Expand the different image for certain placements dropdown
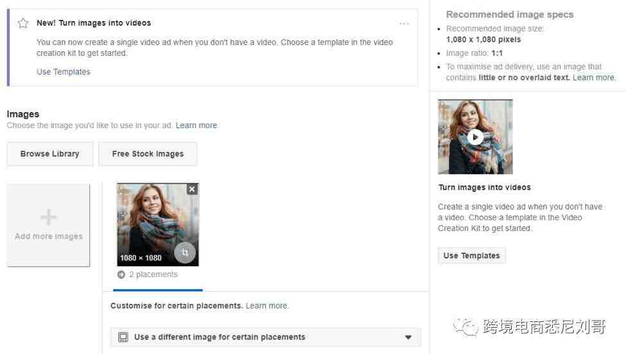626x354 pixels. pos(266,337)
